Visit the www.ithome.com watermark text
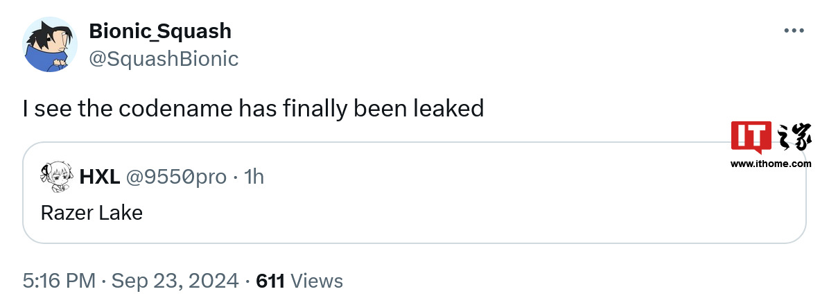Viewport: 829px width, 305px height. point(770,164)
